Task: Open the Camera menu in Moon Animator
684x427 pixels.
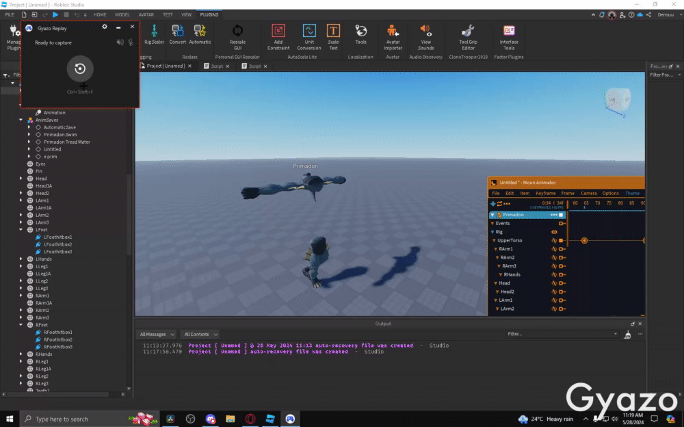Action: 588,194
